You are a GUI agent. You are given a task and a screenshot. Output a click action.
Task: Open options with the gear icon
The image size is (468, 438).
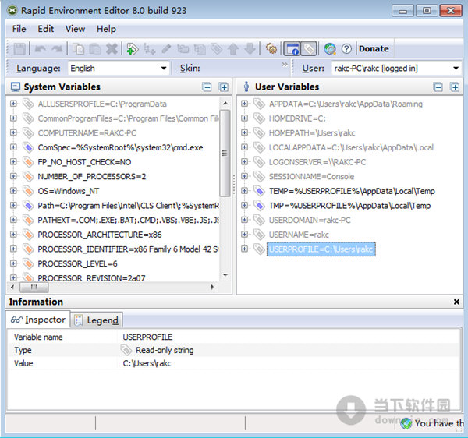271,48
